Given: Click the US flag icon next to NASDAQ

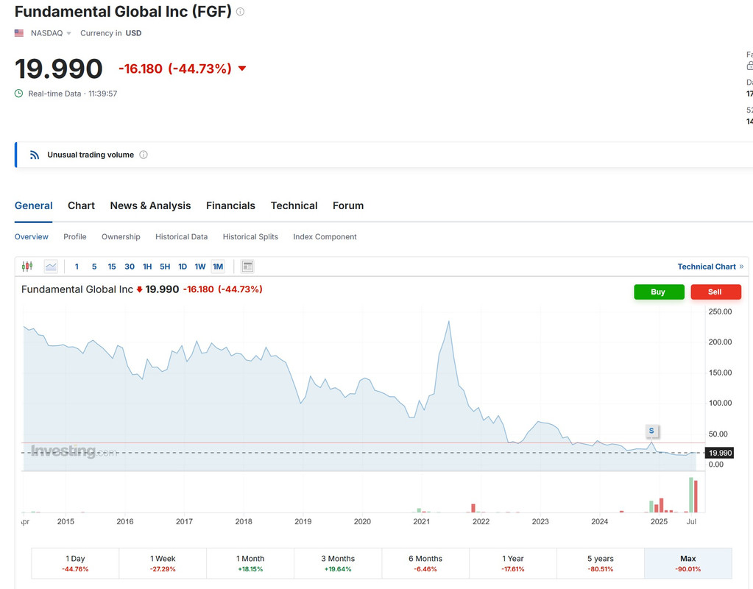Looking at the screenshot, I should point(18,33).
